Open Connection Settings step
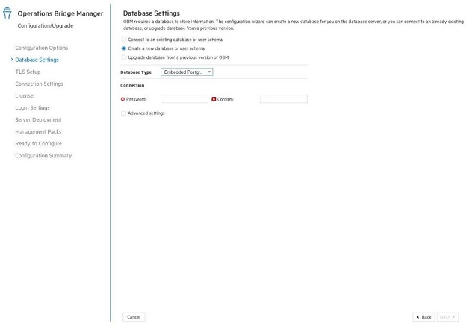Screen dimensions: 466x326 click(x=40, y=84)
